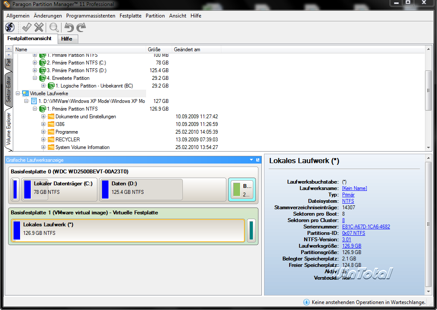
Task: Open the Programmassistenten menu
Action: (91, 16)
